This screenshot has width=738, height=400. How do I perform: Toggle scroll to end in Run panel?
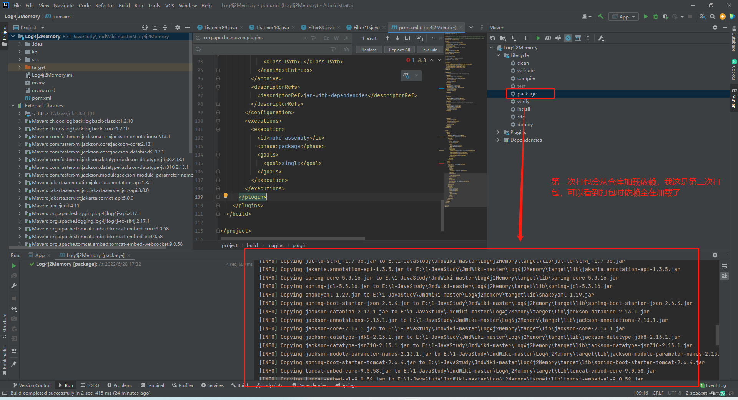click(725, 276)
